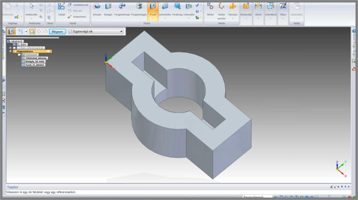The width and height of the screenshot is (358, 200).
Task: Click the Forgáskivágás revolved cut tool
Action: click(x=139, y=10)
